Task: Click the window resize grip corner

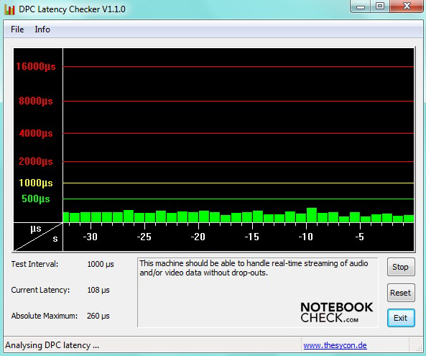Action: point(419,348)
